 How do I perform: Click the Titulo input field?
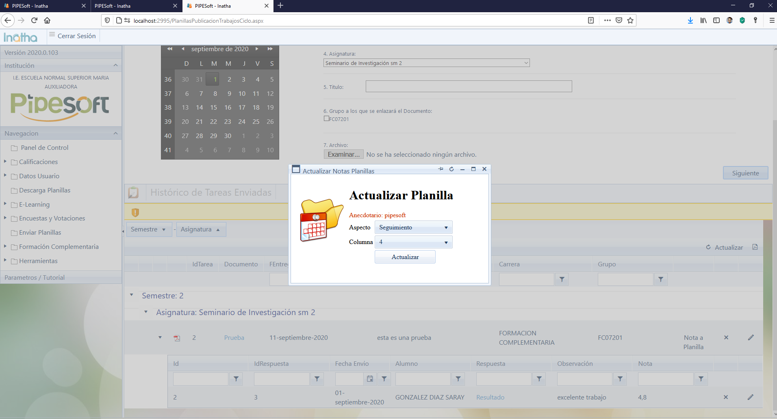pos(469,86)
